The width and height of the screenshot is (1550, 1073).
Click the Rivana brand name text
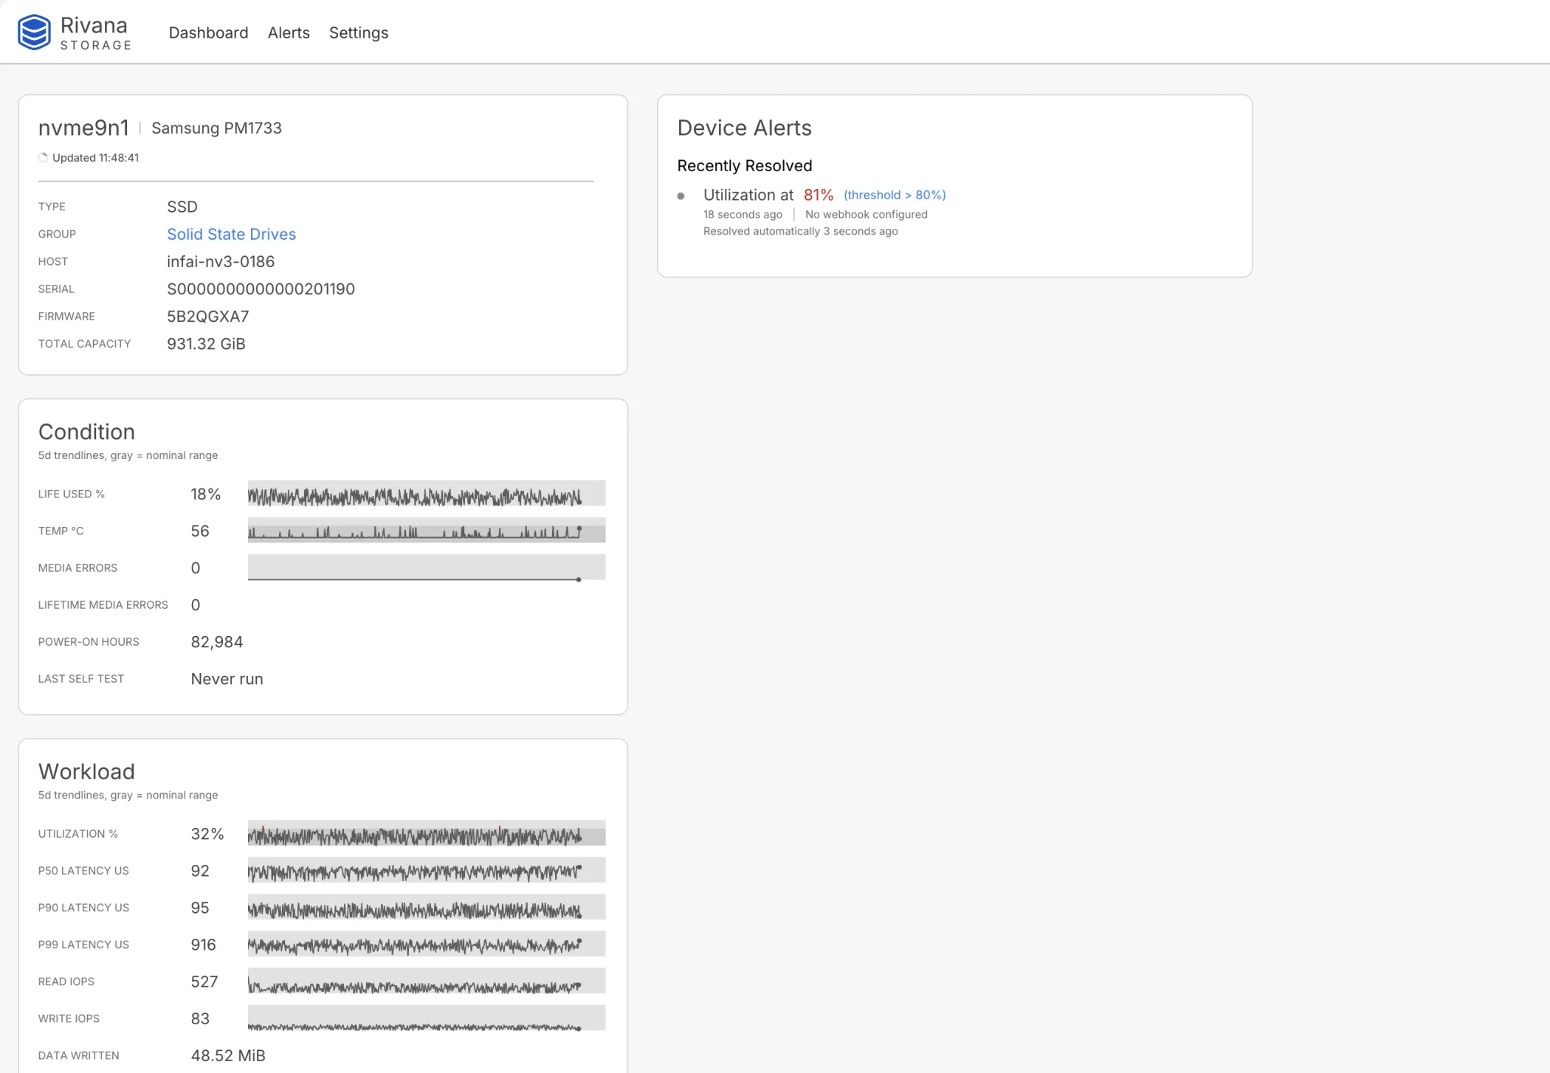tap(94, 26)
